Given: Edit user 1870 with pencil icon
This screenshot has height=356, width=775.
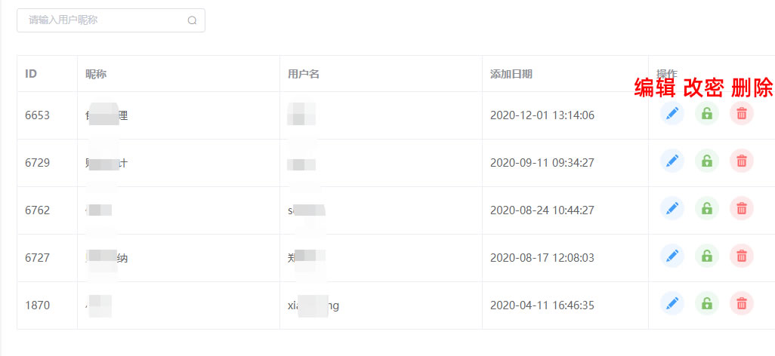Looking at the screenshot, I should (x=672, y=304).
